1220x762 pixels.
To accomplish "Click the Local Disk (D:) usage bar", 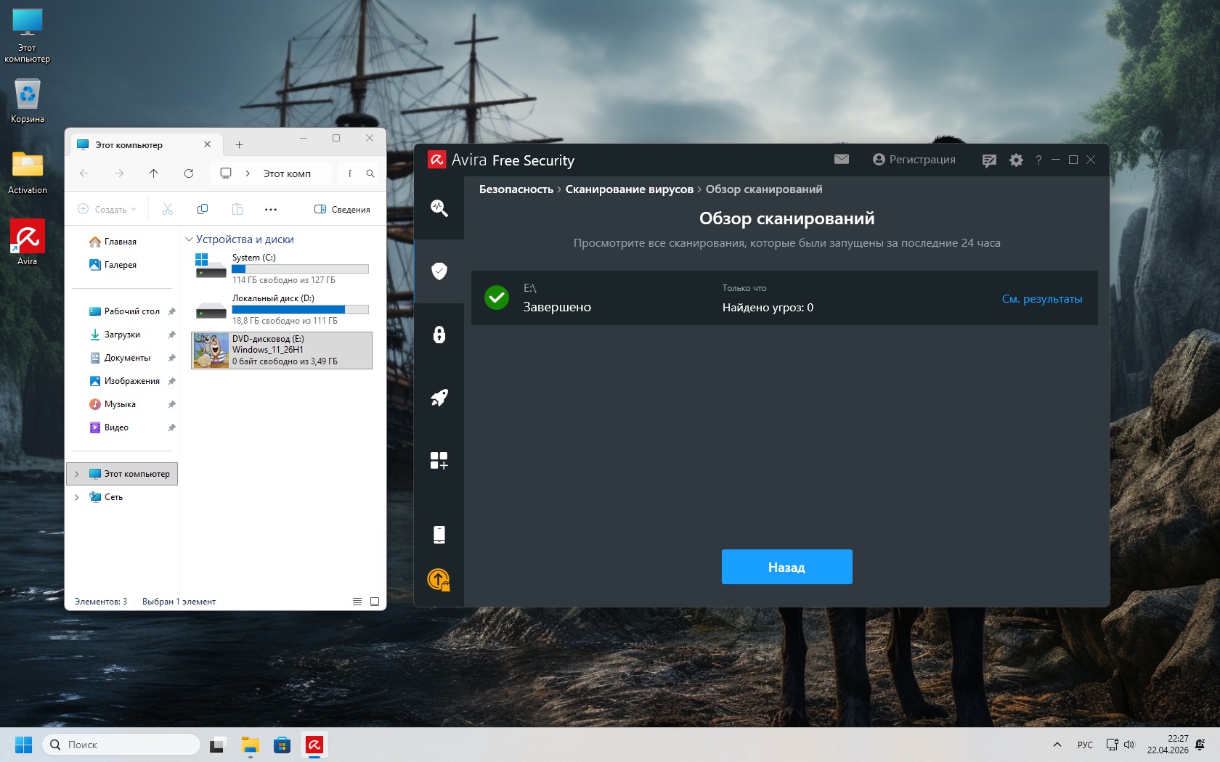I will [300, 309].
